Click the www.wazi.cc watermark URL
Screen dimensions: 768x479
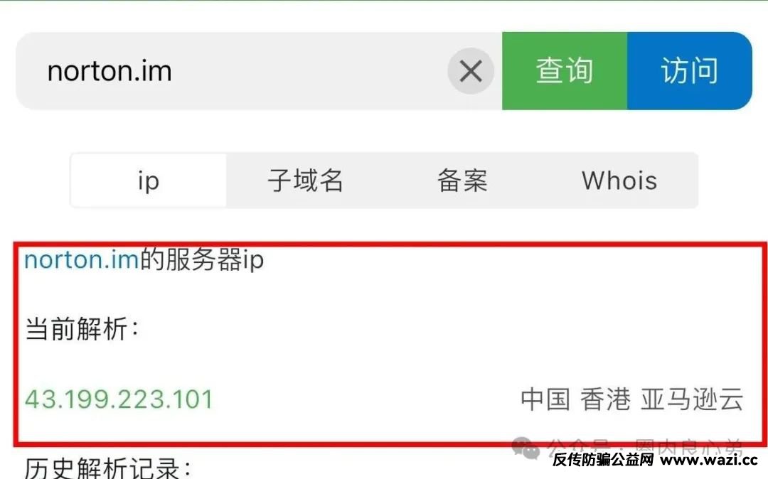tap(709, 459)
